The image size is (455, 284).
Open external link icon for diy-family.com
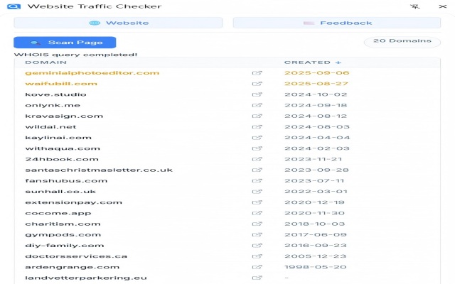click(257, 246)
